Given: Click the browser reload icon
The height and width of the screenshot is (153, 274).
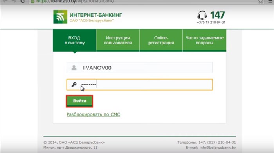Looking at the screenshot, I should pyautogui.click(x=23, y=1).
